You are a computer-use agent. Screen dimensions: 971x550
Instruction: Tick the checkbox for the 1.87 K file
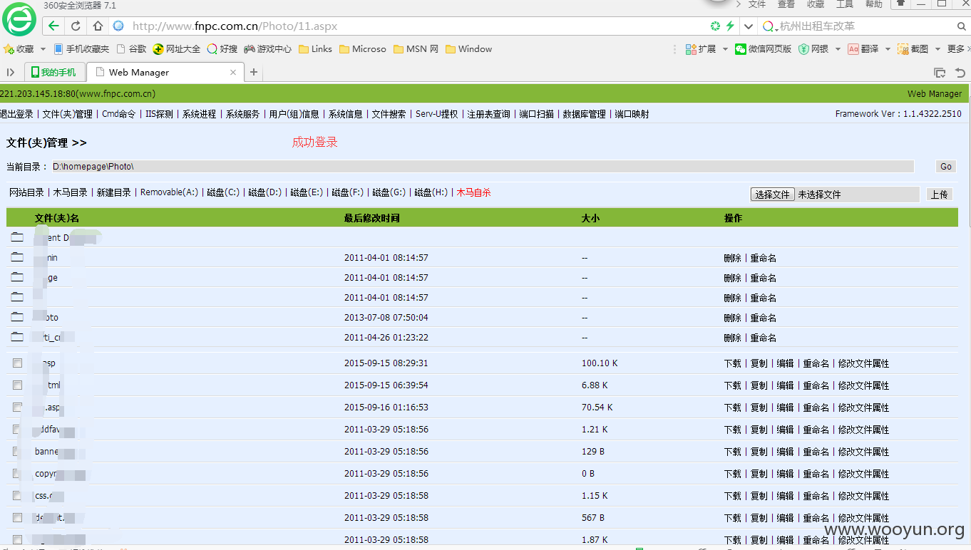(x=17, y=540)
